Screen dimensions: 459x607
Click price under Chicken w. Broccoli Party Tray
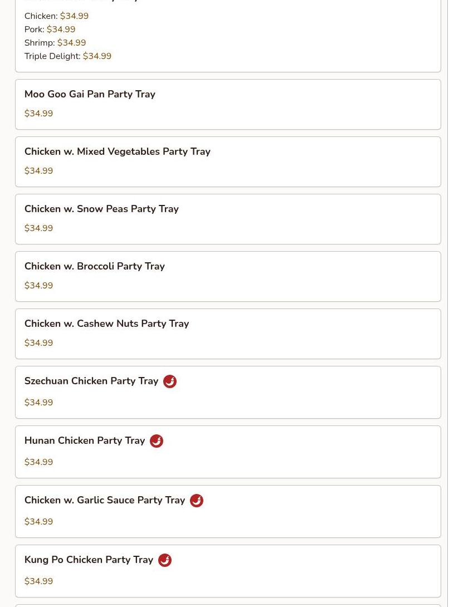[38, 286]
